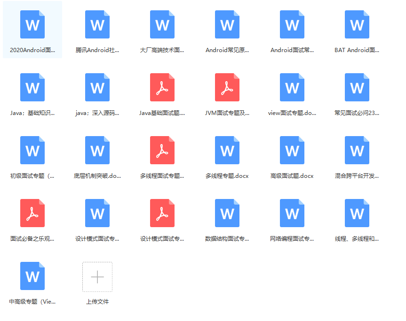Viewport: 406px width, 321px height.
Task: Open the Android常见原... document icon
Action: tap(227, 24)
